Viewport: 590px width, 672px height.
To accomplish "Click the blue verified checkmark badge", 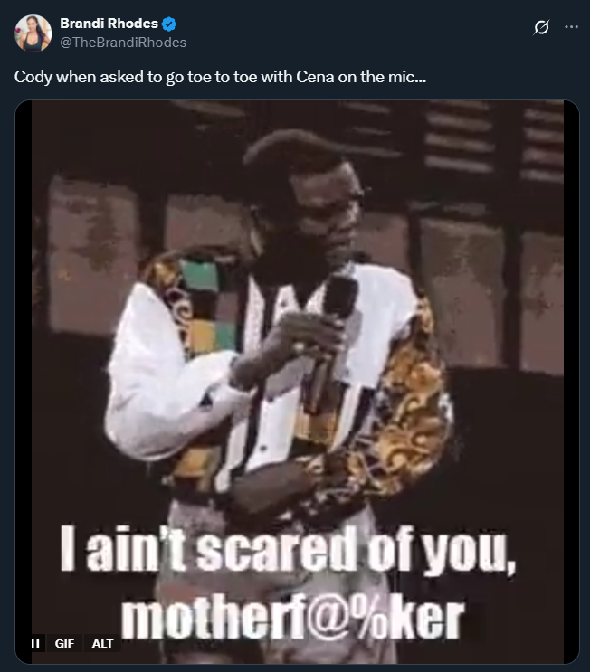I will [x=169, y=24].
